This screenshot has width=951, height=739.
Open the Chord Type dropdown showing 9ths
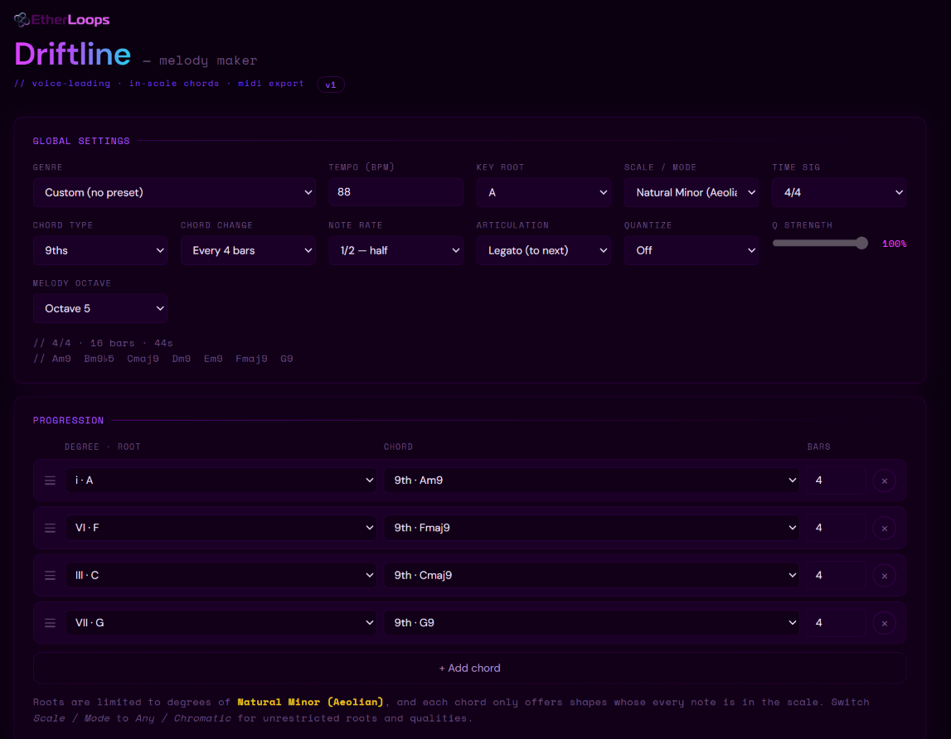100,250
